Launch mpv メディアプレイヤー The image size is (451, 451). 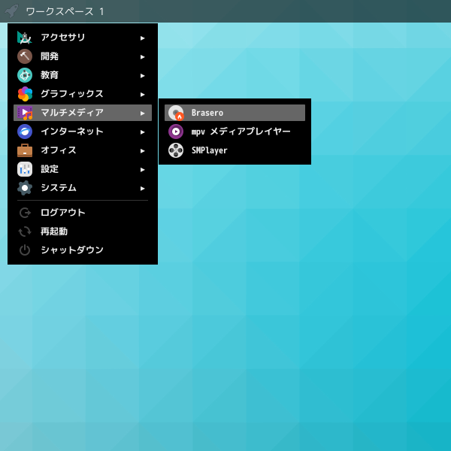click(235, 132)
